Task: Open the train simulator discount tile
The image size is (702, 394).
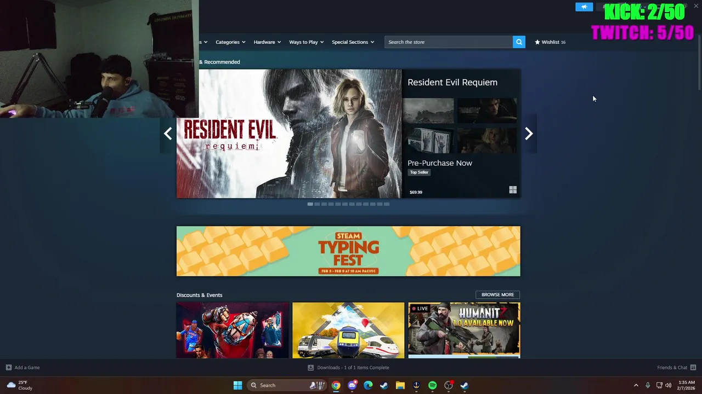Action: [348, 331]
